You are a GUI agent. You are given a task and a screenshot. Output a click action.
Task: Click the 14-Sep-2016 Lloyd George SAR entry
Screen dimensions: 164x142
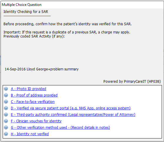[x=42, y=69]
